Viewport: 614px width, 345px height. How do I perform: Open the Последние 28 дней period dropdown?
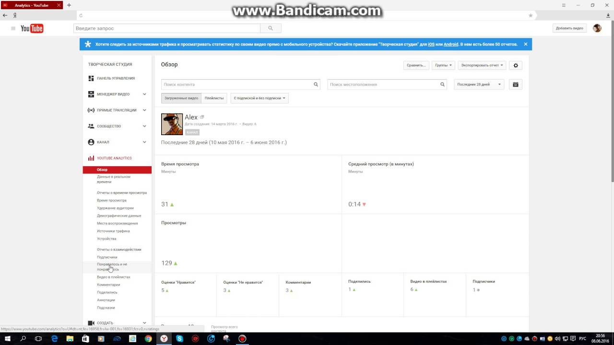[x=479, y=84]
